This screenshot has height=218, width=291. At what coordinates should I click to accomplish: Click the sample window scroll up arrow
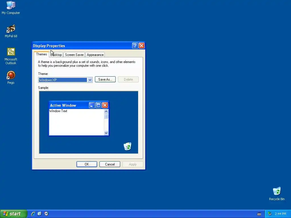pos(106,111)
